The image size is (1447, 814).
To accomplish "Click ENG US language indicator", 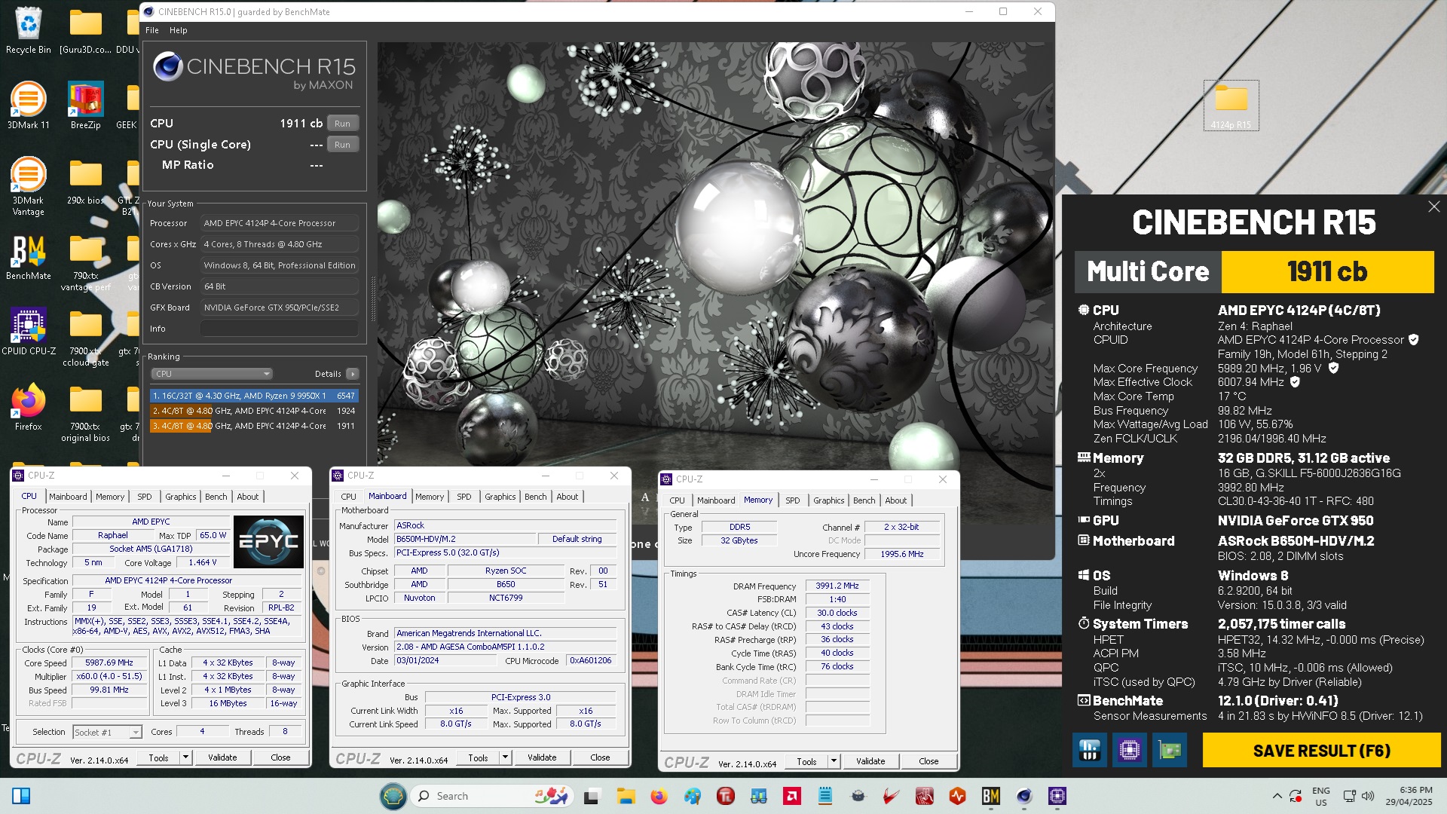I will 1320,796.
